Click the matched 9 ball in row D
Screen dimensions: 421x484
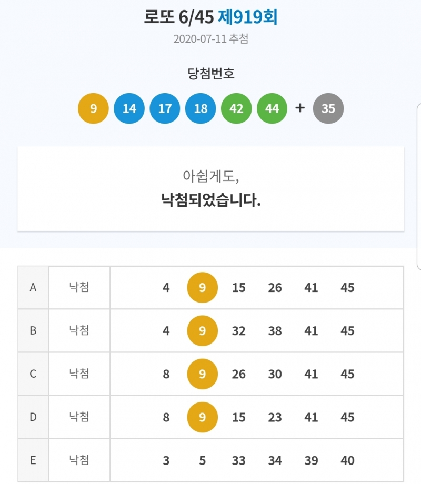[203, 417]
